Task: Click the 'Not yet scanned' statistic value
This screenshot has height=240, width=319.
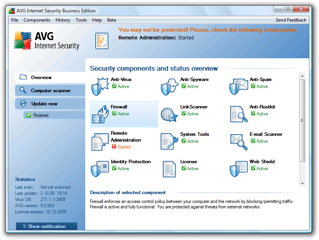Action: (55, 187)
